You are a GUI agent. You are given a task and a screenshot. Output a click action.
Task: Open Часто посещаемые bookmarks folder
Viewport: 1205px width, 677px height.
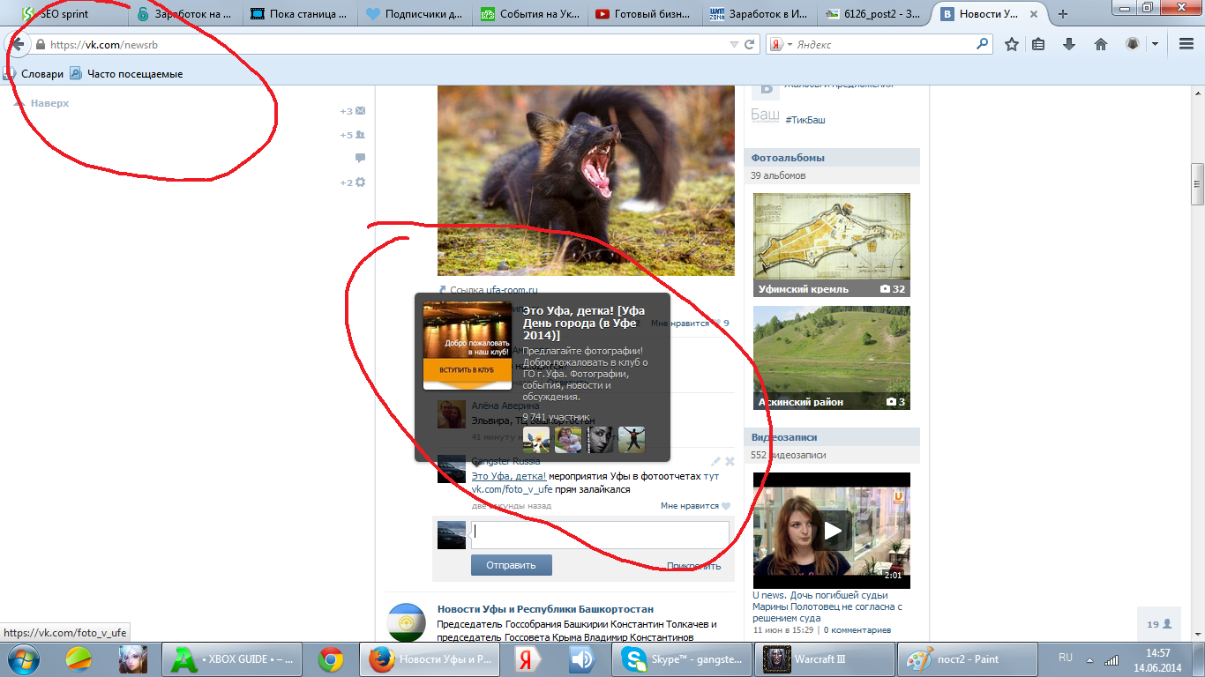pyautogui.click(x=127, y=74)
